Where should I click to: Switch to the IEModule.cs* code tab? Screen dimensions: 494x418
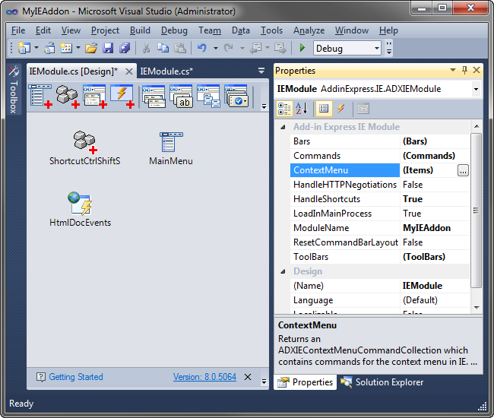pyautogui.click(x=166, y=71)
